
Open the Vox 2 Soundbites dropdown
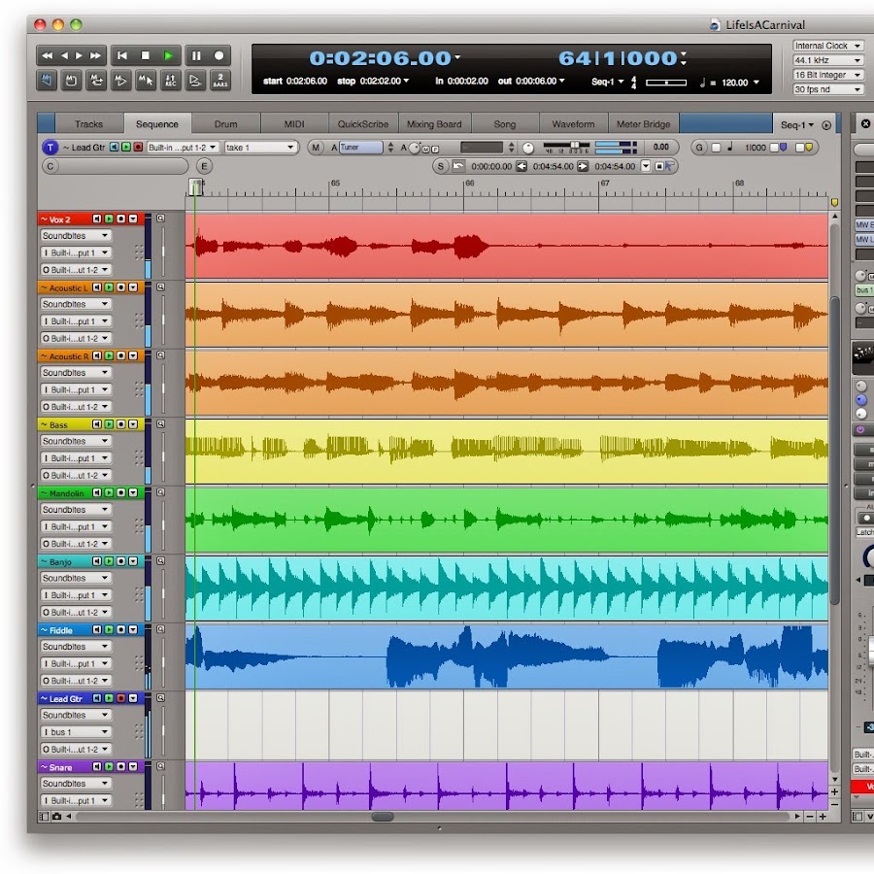pyautogui.click(x=76, y=236)
